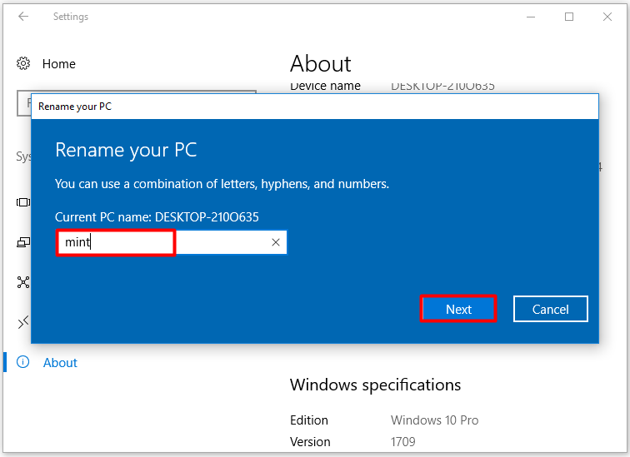Focus the partially hidden settings search box
Screen dimensions: 630x457
pos(24,102)
